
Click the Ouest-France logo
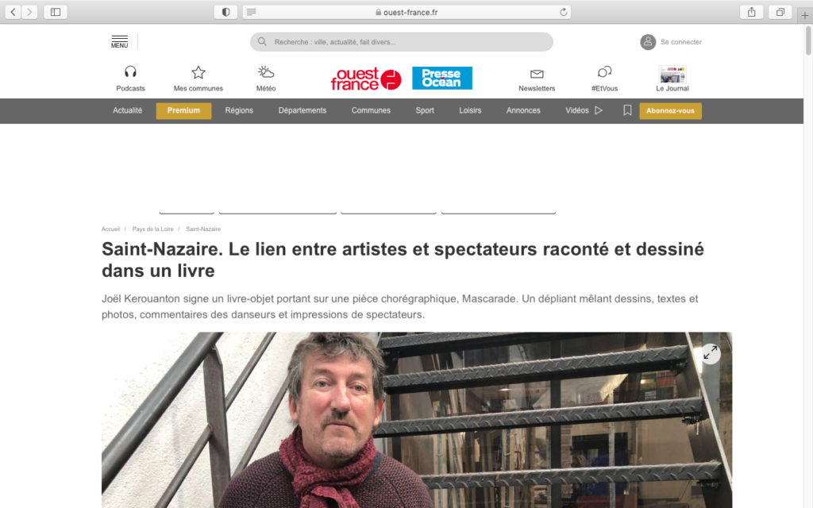pyautogui.click(x=366, y=79)
